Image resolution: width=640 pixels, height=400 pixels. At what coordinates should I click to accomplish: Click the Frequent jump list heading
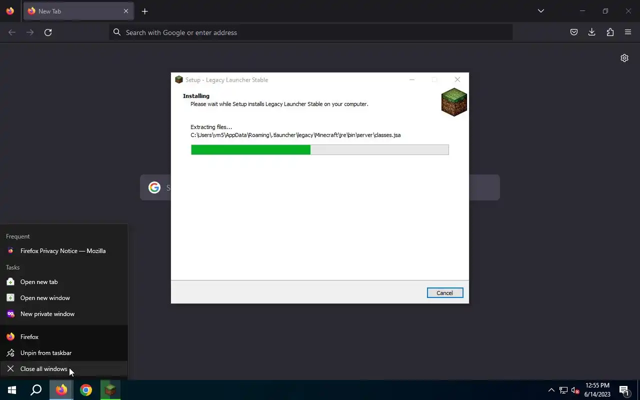point(18,236)
